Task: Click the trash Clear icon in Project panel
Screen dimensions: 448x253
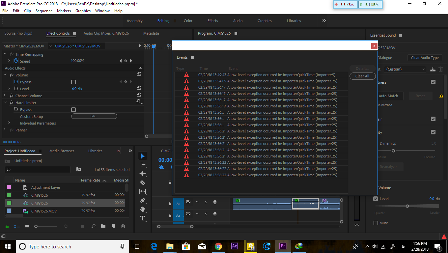Action: [123, 226]
